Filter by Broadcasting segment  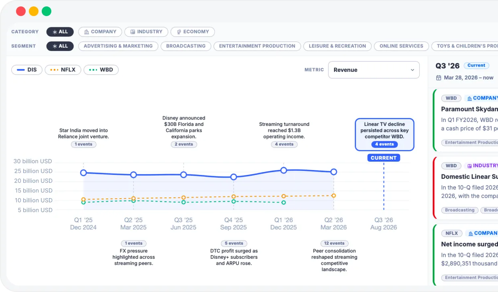click(186, 46)
